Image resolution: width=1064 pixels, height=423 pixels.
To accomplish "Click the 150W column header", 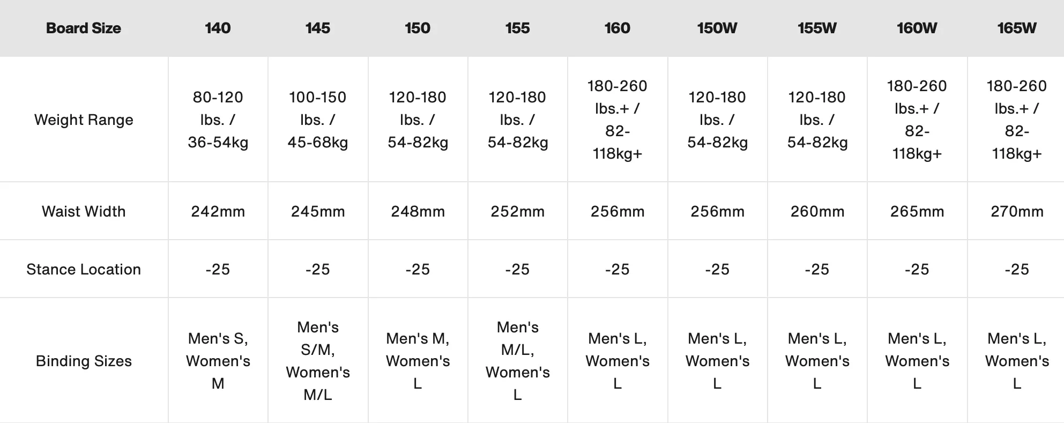I will pyautogui.click(x=717, y=28).
